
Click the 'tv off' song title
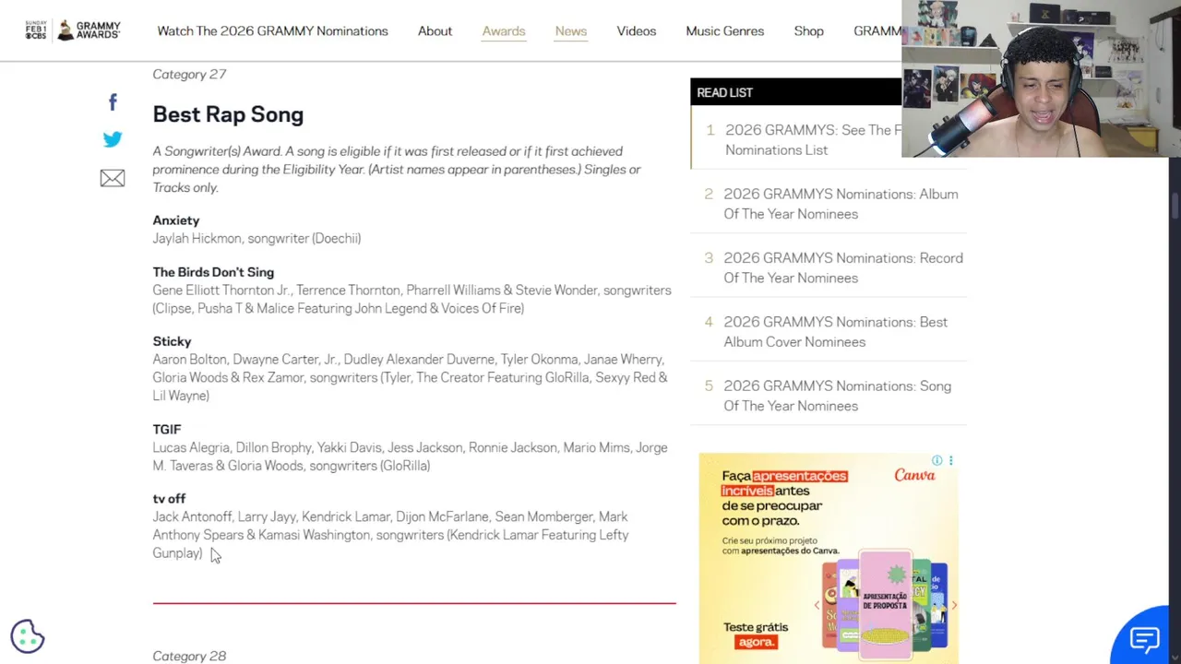tap(169, 499)
